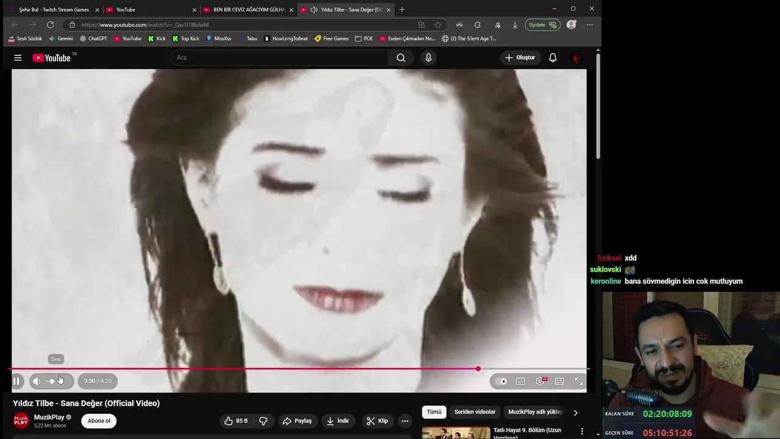Download the video with İndir
This screenshot has width=780, height=439.
click(338, 421)
